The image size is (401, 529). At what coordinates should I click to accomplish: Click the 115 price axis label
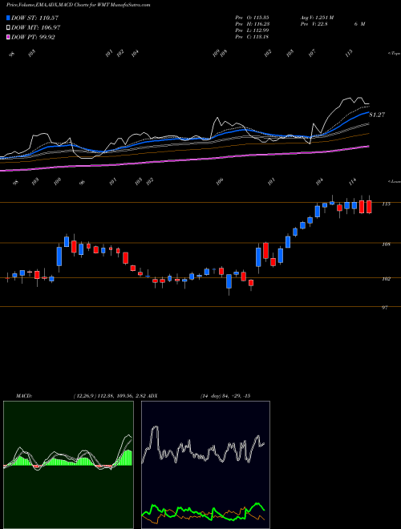click(x=387, y=204)
